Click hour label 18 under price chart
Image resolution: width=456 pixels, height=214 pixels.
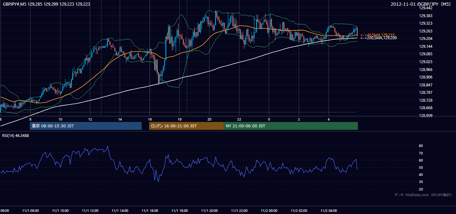coord(179,119)
